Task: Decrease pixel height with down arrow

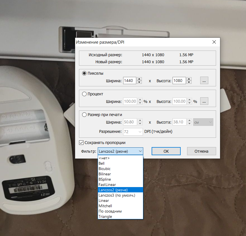Action: (x=189, y=82)
